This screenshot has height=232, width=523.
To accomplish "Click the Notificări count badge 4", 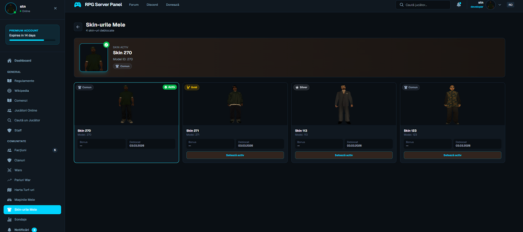I will point(35,230).
